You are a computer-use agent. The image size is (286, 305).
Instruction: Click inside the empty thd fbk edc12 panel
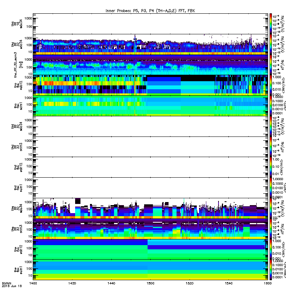tap(150, 167)
